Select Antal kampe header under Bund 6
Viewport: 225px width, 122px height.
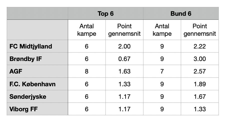(162, 30)
